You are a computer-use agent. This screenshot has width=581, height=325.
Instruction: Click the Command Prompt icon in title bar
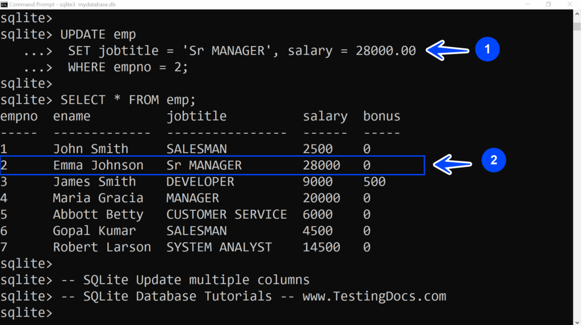[4, 5]
